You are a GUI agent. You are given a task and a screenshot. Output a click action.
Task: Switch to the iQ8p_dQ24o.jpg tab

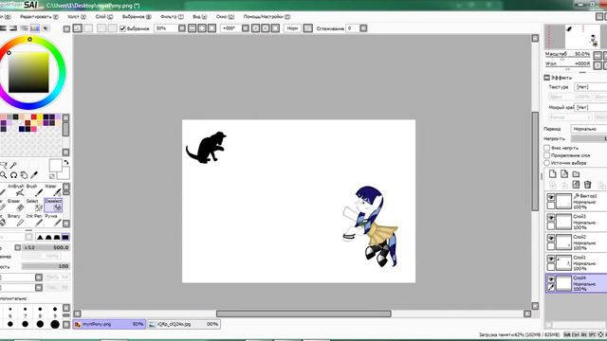pos(184,324)
